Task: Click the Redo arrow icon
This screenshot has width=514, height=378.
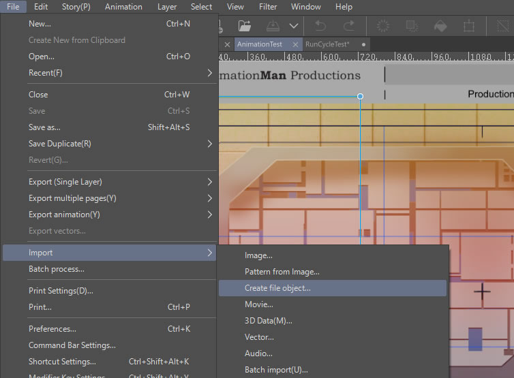Action: click(348, 26)
